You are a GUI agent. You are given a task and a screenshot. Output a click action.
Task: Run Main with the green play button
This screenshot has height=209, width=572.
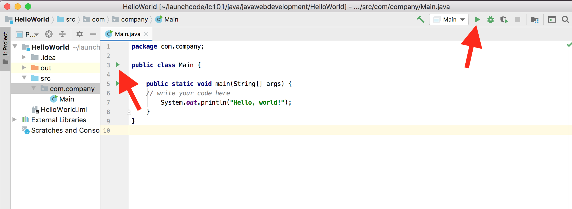[x=477, y=19]
